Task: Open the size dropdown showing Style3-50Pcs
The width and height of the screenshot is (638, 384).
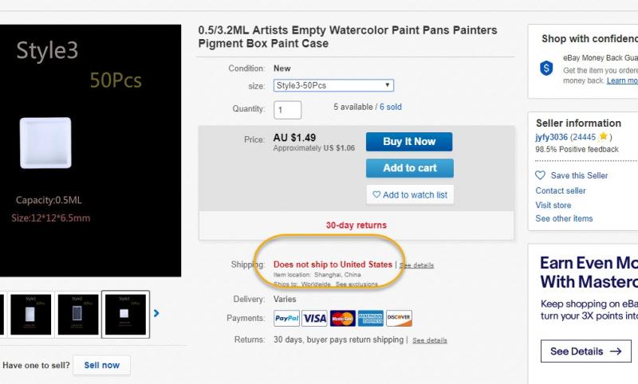Action: tap(333, 85)
